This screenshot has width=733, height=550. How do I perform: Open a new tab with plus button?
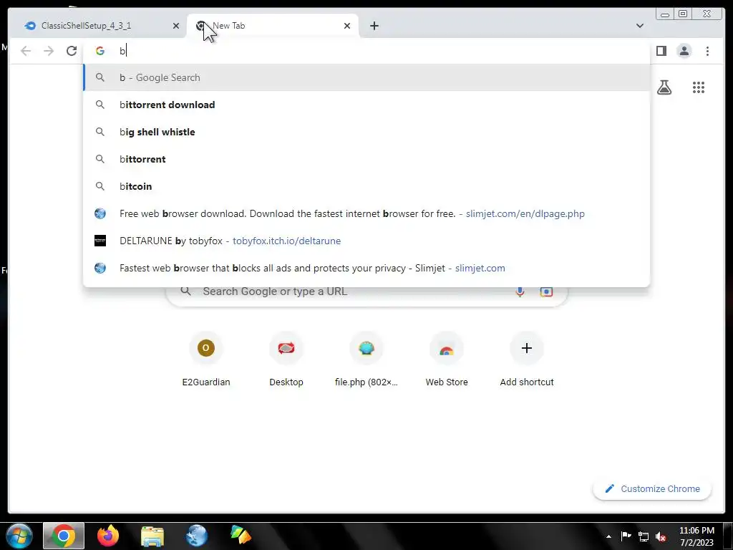(x=374, y=26)
